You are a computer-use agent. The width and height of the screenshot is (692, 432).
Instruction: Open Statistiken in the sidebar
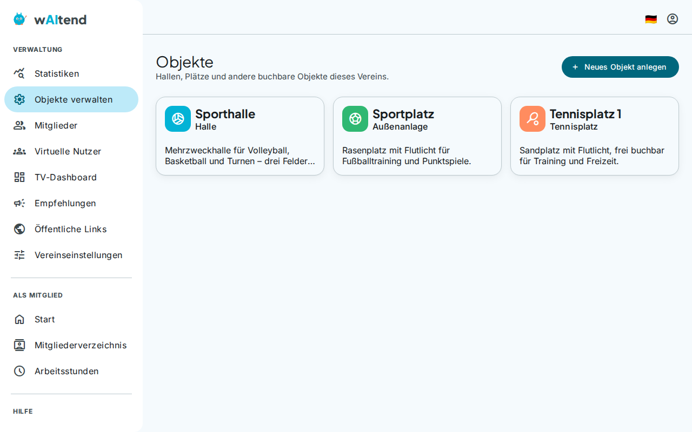[x=71, y=73]
